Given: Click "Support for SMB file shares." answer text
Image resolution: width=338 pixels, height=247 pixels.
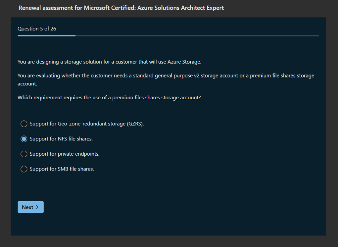Looking at the screenshot, I should pyautogui.click(x=62, y=169).
